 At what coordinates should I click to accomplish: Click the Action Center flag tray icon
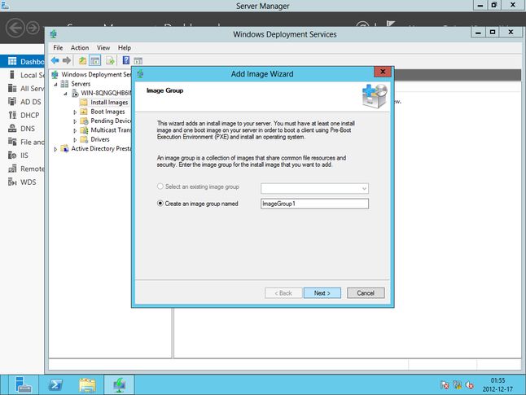click(445, 385)
